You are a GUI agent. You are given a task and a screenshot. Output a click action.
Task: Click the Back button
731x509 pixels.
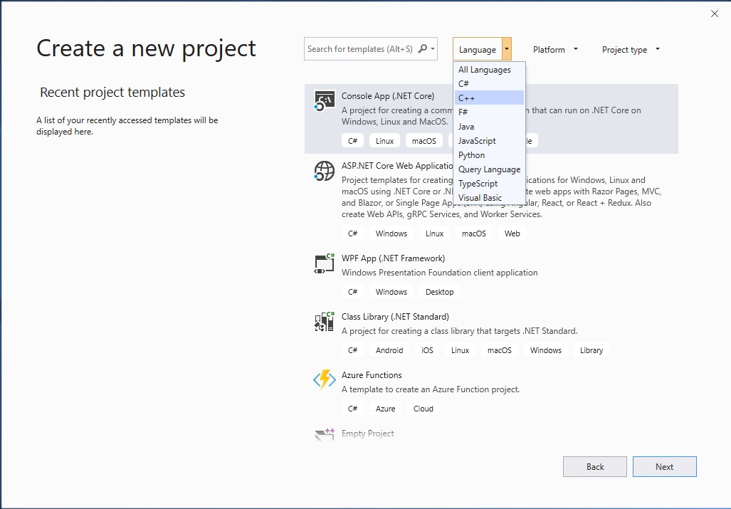coord(595,466)
